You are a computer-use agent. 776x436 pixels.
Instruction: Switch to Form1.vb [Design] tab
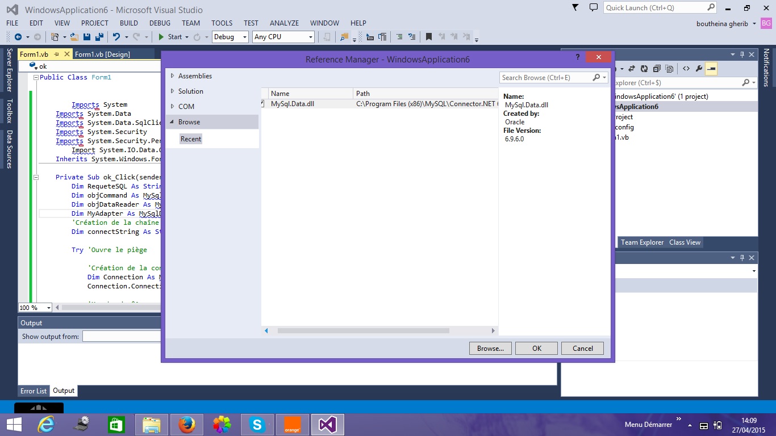pos(102,54)
